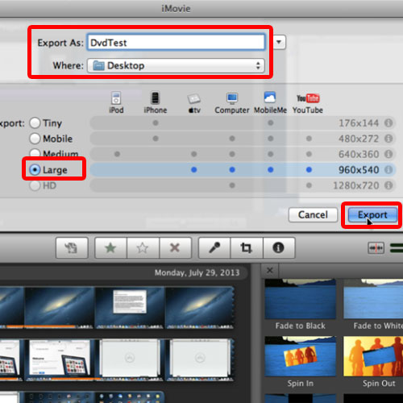Toggle the audio skimming waveform icon
The height and width of the screenshot is (403, 403).
click(x=376, y=248)
